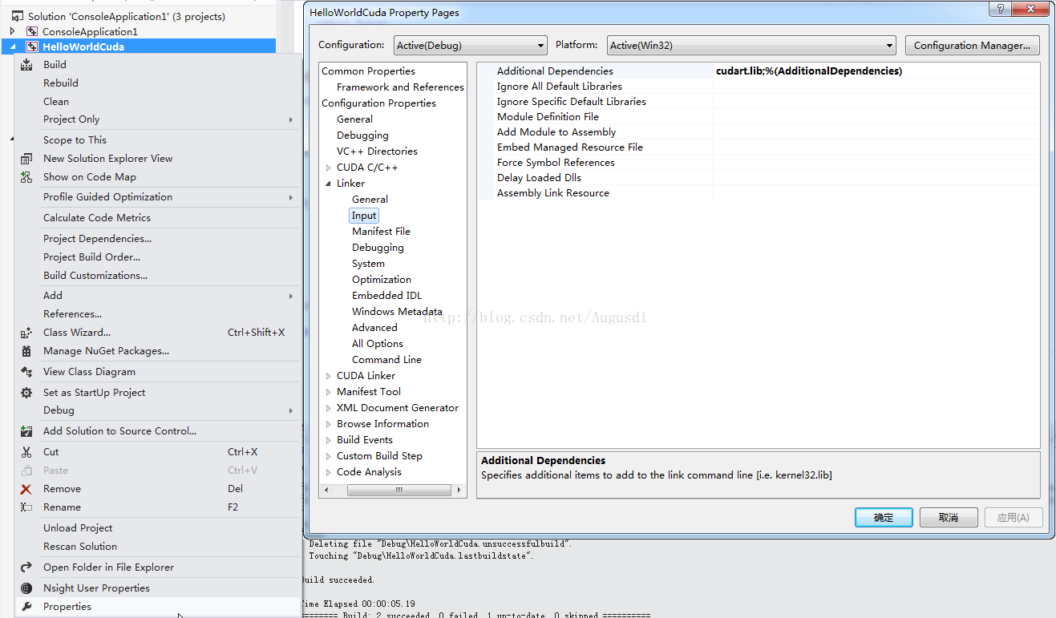Open the Project Only submenu
The width and height of the screenshot is (1056, 618).
(157, 119)
